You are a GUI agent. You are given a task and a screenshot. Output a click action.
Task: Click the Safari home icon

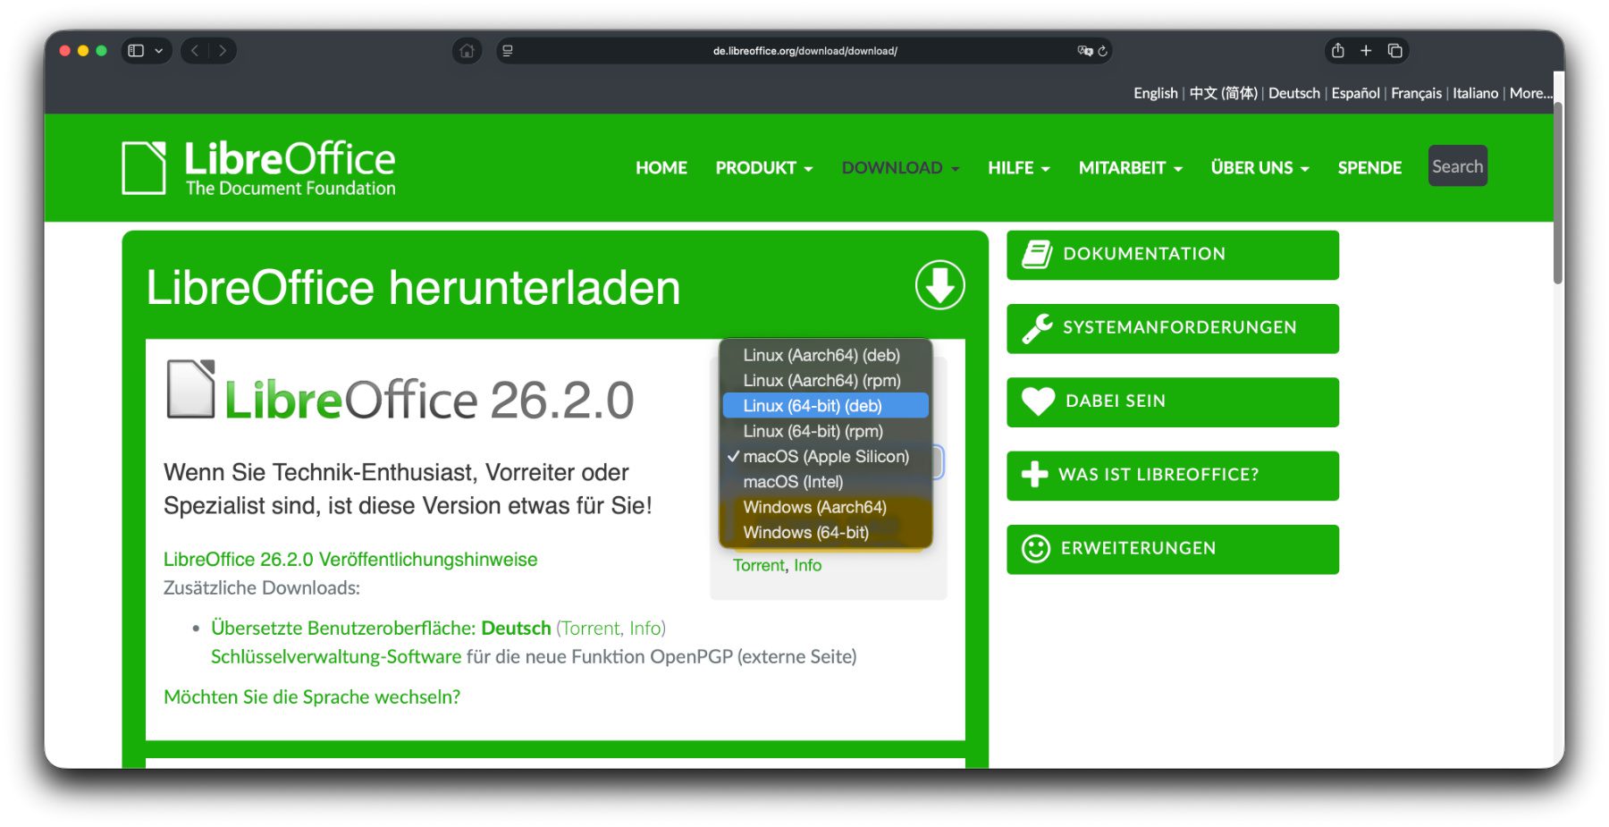point(467,51)
